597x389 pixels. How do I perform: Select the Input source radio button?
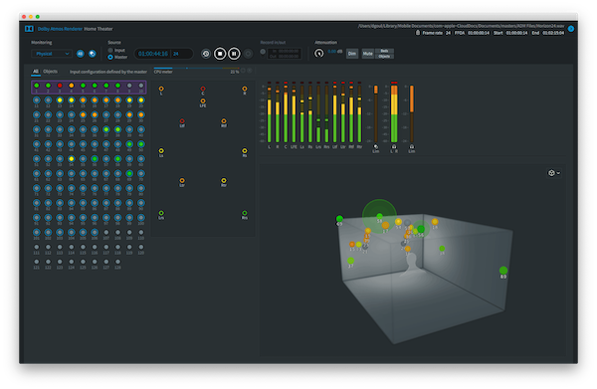point(110,51)
